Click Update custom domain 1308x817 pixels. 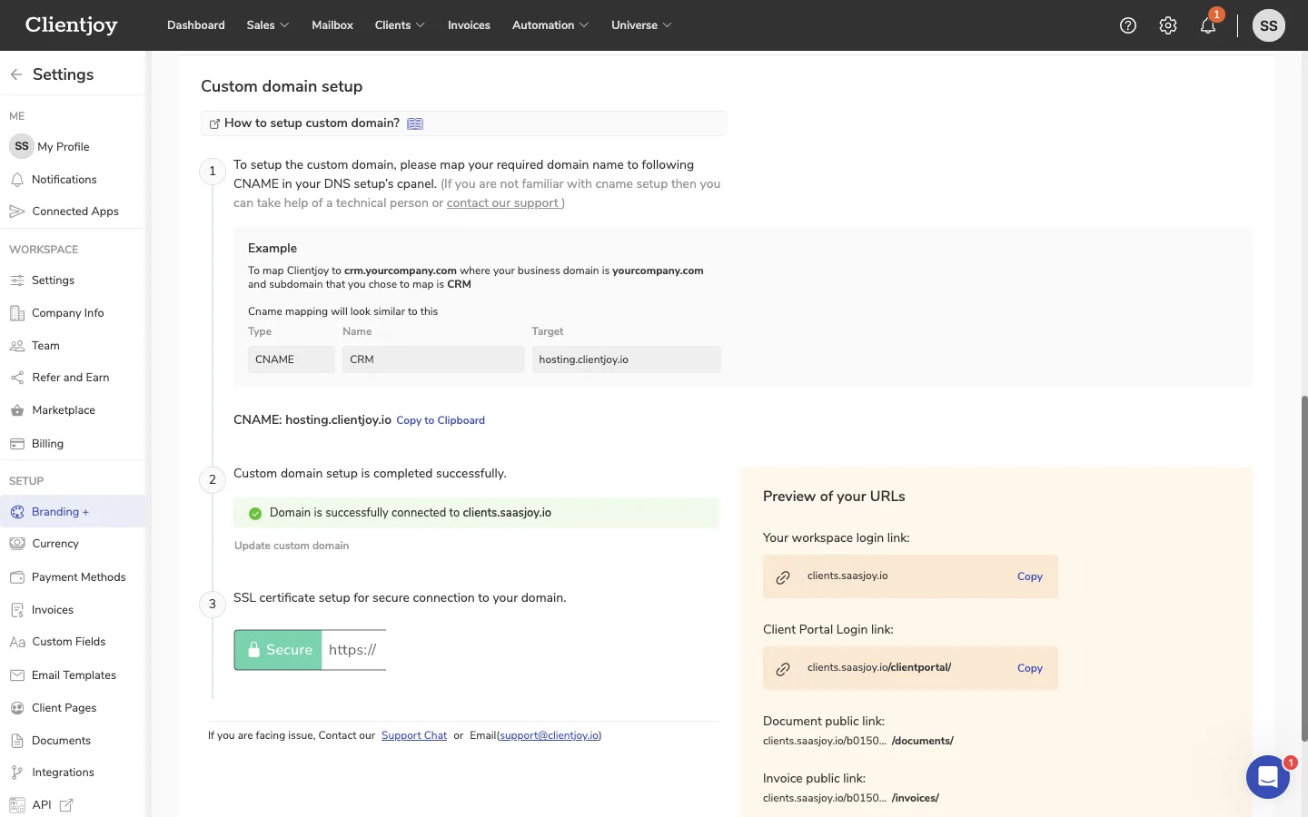[292, 546]
